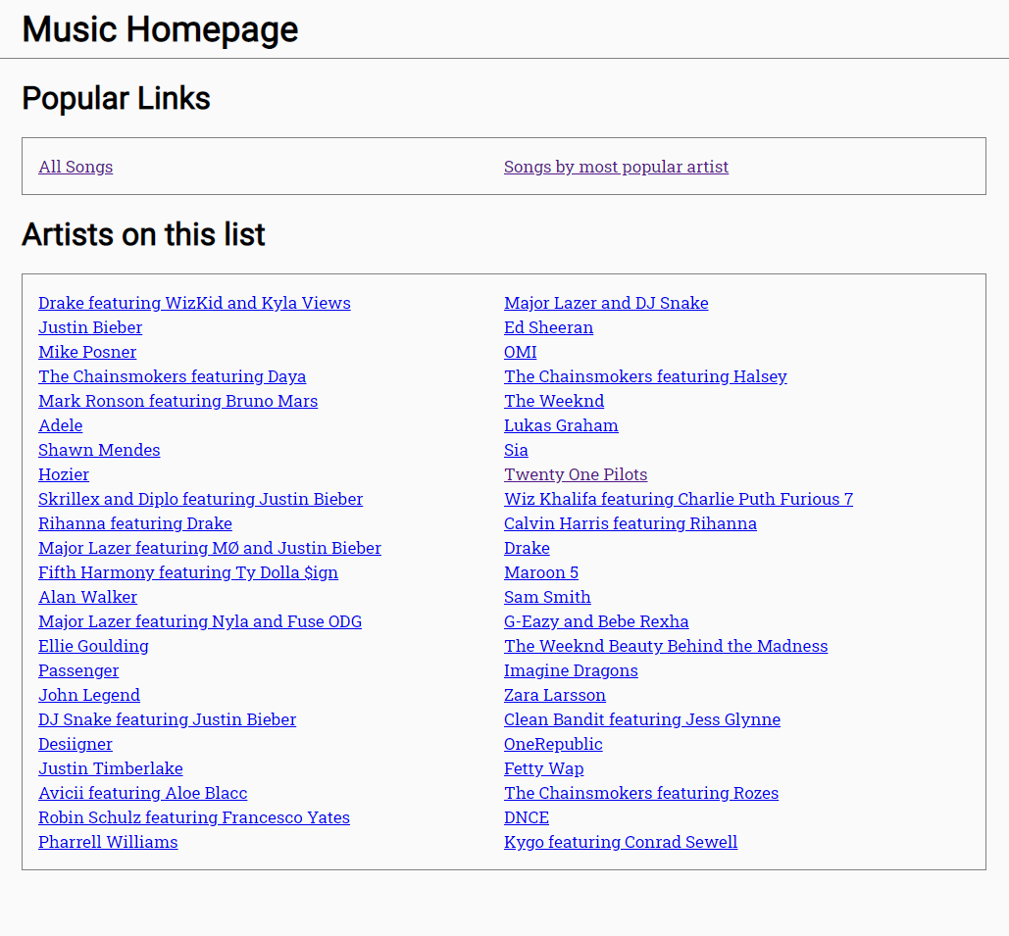Open Rihanna featuring Drake
Image resolution: width=1009 pixels, height=936 pixels.
click(135, 523)
